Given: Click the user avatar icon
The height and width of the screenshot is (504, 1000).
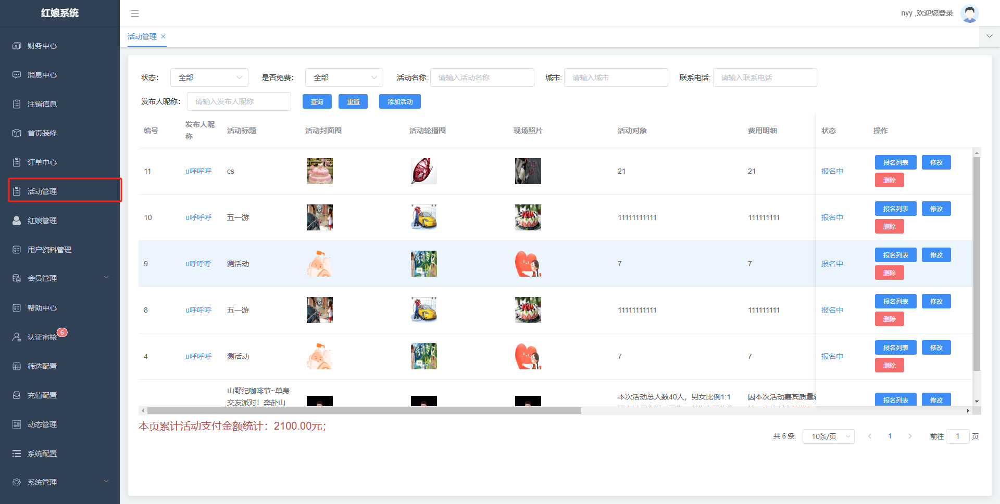Looking at the screenshot, I should [x=969, y=14].
